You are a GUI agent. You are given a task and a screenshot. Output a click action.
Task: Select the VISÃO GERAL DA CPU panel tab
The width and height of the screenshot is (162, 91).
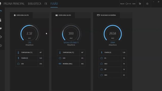pyautogui.click(x=21, y=15)
